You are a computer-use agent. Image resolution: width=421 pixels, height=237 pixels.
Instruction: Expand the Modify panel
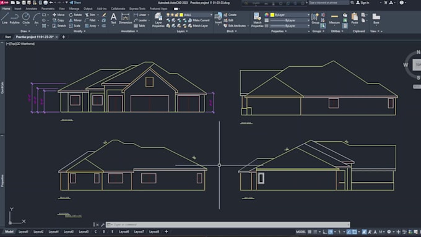click(x=79, y=31)
